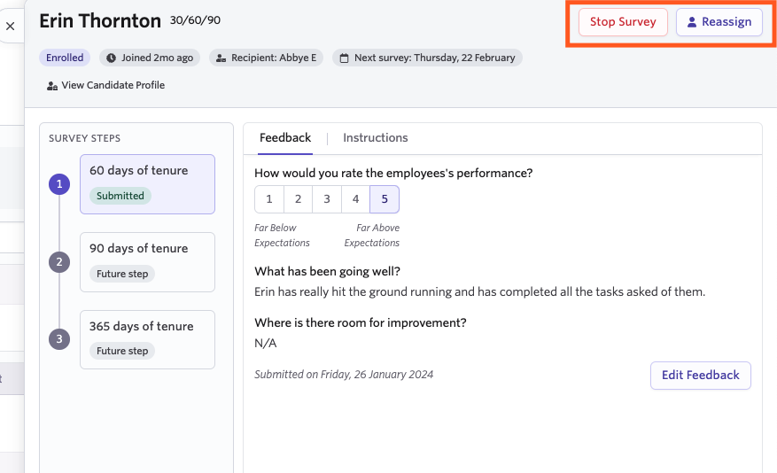The height and width of the screenshot is (473, 777).
Task: Click 'Where is there room for improvement?' question
Action: coord(361,323)
